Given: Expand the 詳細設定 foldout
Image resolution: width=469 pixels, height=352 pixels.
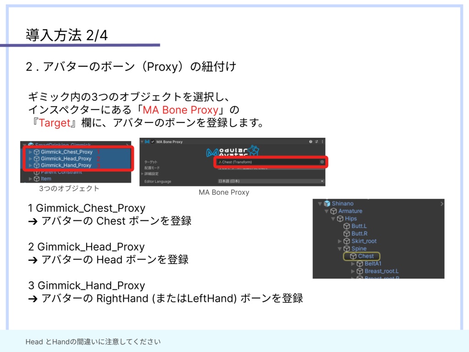Looking at the screenshot, I should point(142,174).
